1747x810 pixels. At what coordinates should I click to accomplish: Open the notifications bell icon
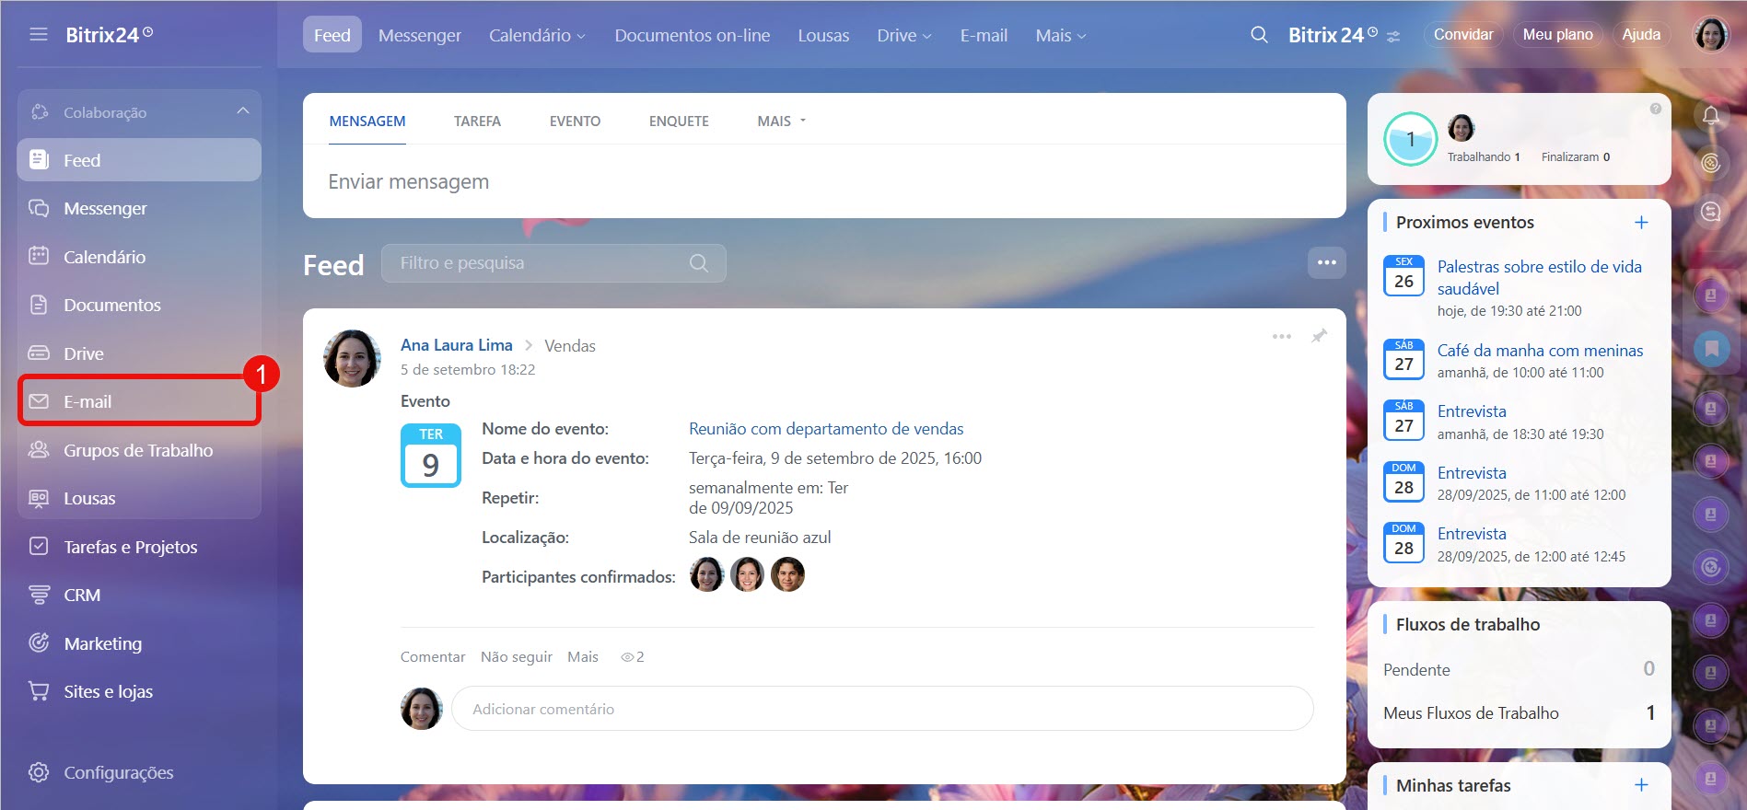[x=1710, y=116]
